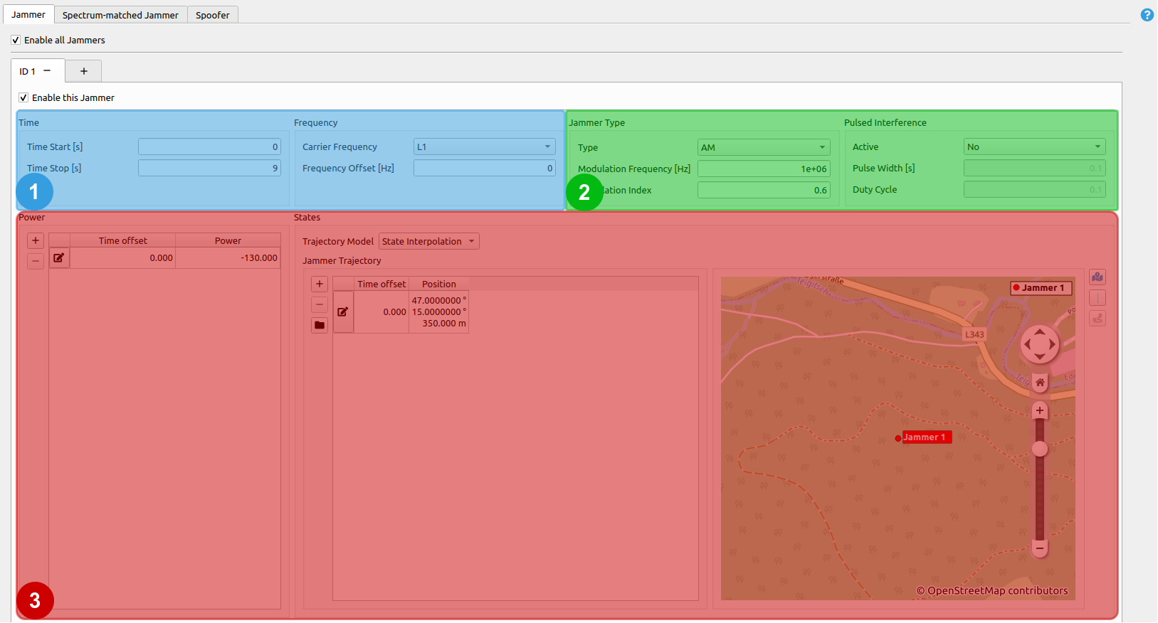Open the Pulsed Interference Active dropdown
Image resolution: width=1158 pixels, height=623 pixels.
[x=1033, y=147]
